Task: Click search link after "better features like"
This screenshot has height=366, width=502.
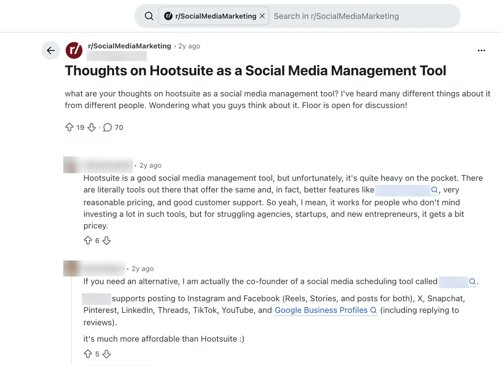Action: [x=407, y=190]
